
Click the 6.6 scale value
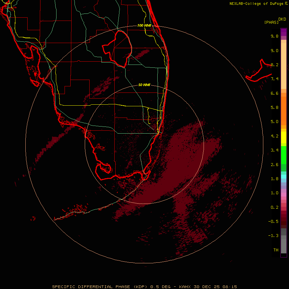click(275, 93)
